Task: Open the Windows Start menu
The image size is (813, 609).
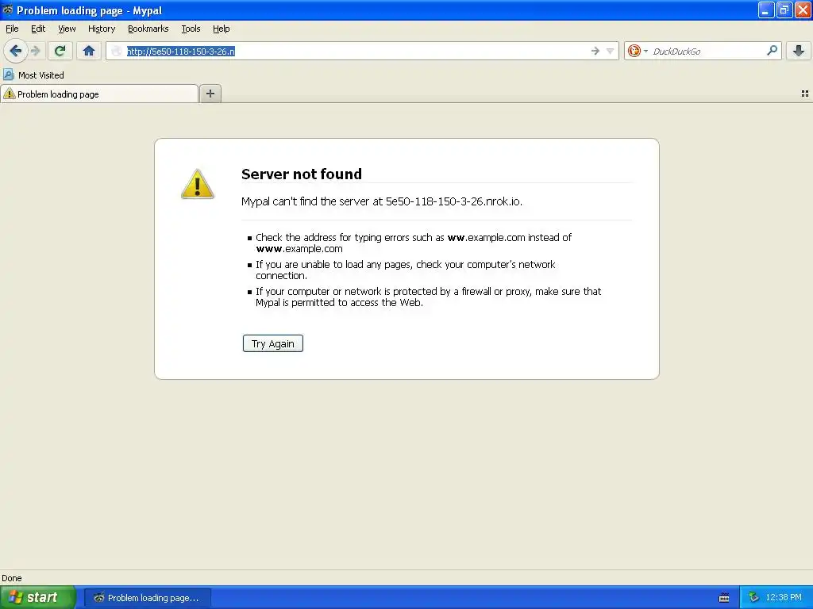Action: pos(38,597)
